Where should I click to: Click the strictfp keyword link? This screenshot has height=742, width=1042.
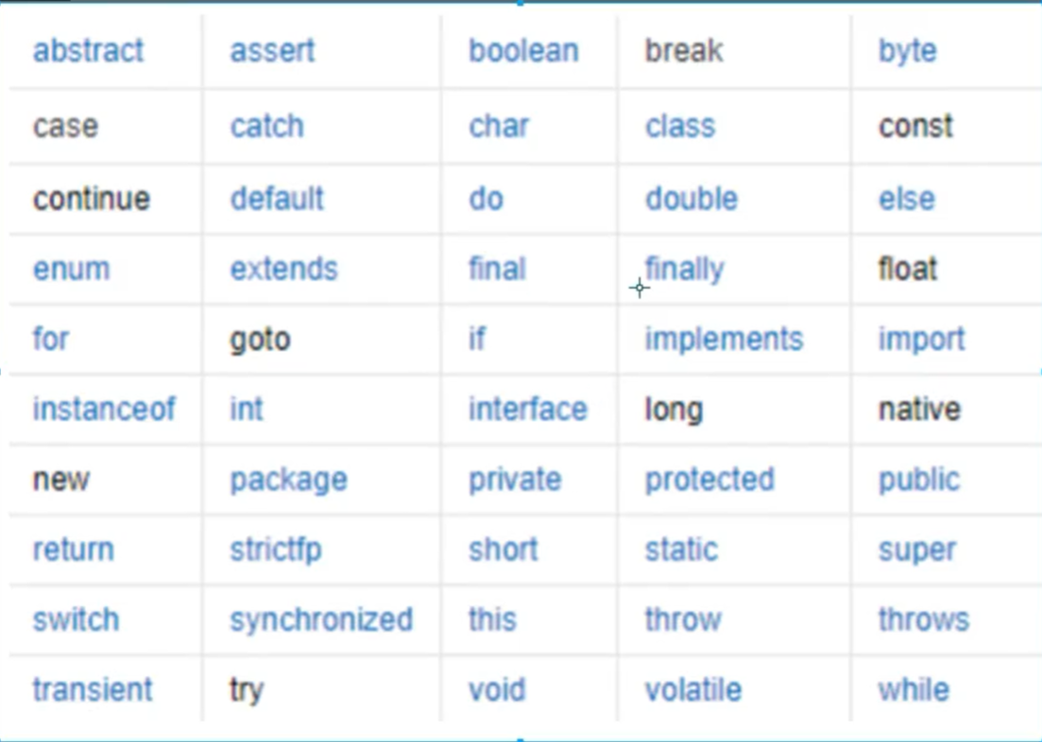coord(276,550)
